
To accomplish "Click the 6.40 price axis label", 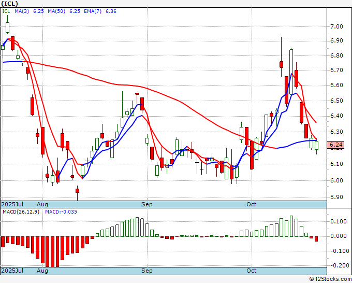I will [x=336, y=116].
